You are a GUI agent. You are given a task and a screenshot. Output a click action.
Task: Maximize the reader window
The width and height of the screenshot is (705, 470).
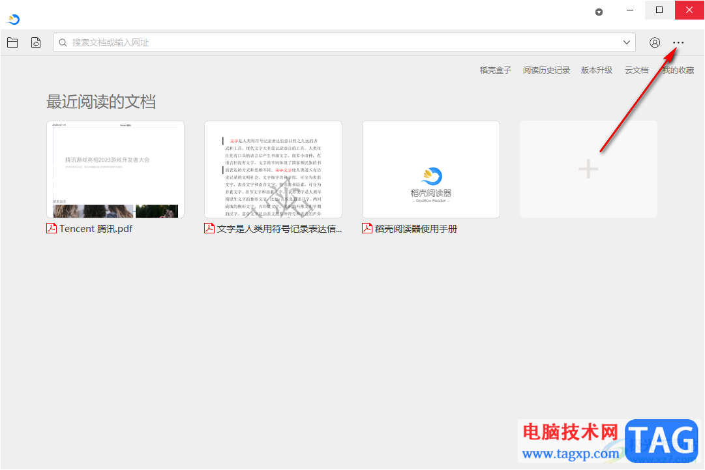tap(659, 10)
